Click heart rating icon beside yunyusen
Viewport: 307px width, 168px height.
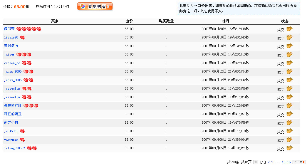point(22,140)
